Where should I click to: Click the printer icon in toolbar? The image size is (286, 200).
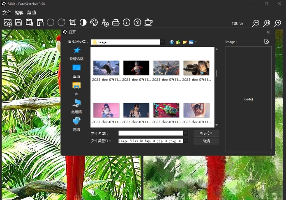tap(115, 23)
